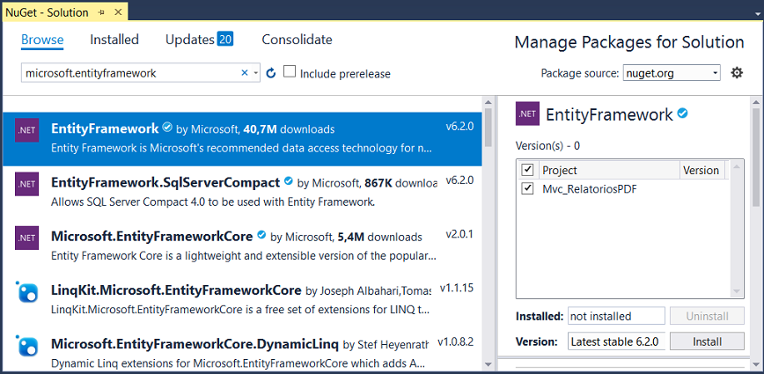Click the Install button
Viewport: 764px width, 374px height.
pyautogui.click(x=707, y=341)
